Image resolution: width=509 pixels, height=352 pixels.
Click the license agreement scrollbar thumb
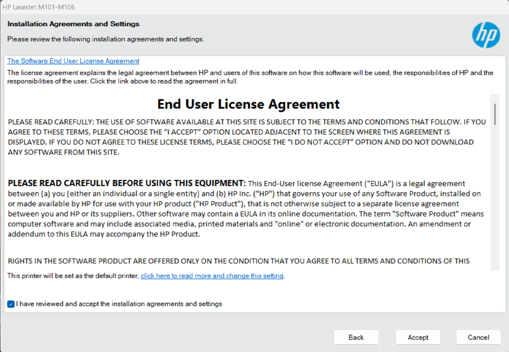coord(495,114)
